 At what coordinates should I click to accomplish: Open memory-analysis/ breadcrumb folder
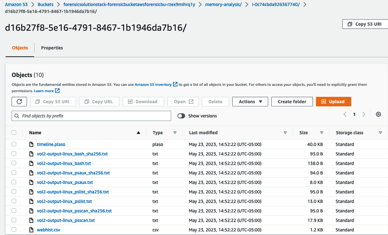click(x=224, y=4)
